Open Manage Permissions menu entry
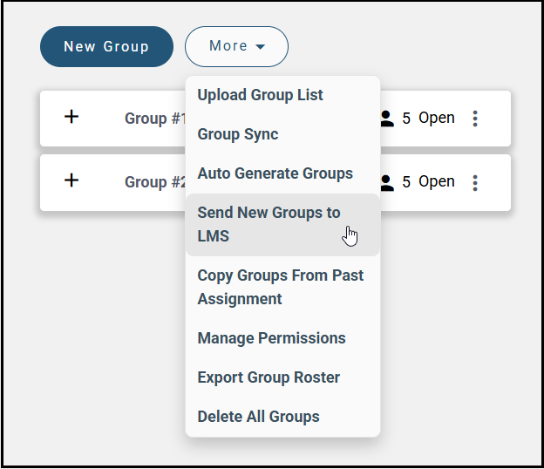The width and height of the screenshot is (544, 469). [x=282, y=338]
